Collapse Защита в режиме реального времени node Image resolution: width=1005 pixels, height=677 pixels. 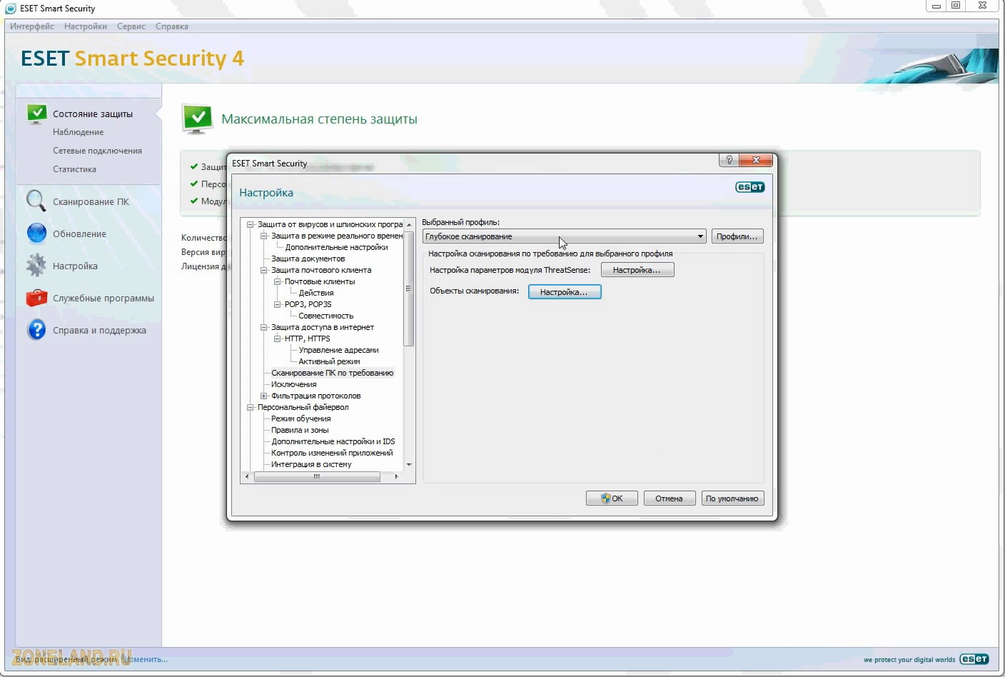263,236
